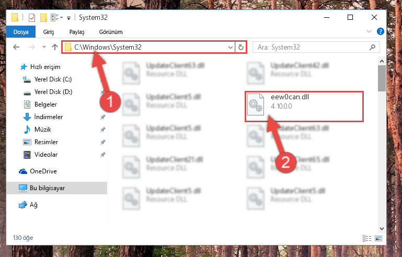The image size is (402, 257).
Task: Switch to details view icon
Action: point(367,238)
